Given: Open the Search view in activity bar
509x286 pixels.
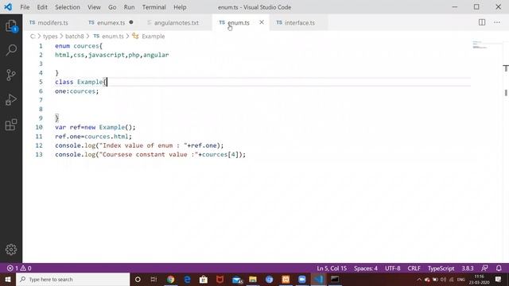Looking at the screenshot, I should [11, 50].
